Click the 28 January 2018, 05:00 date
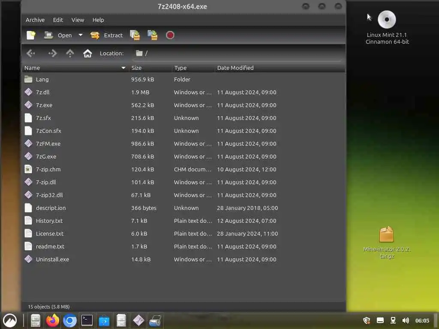Screen dimensions: 439x329 247,208
